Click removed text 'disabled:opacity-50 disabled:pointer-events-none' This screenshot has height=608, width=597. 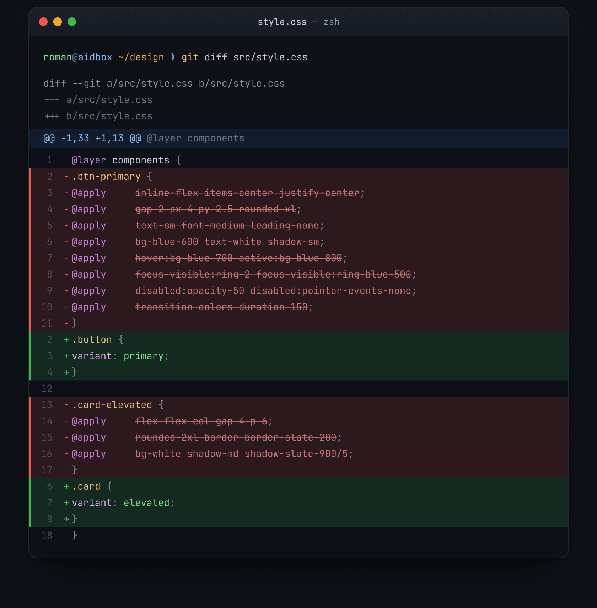tap(273, 291)
